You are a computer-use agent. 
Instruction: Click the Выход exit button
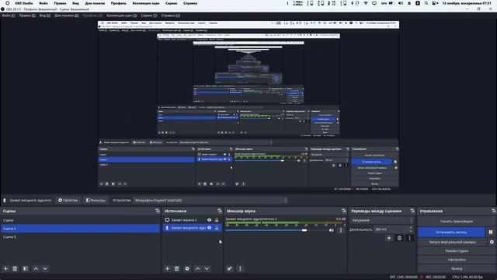[x=457, y=268]
